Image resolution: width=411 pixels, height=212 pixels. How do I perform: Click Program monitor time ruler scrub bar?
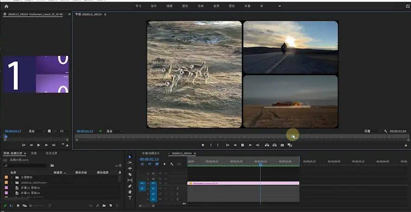242,136
